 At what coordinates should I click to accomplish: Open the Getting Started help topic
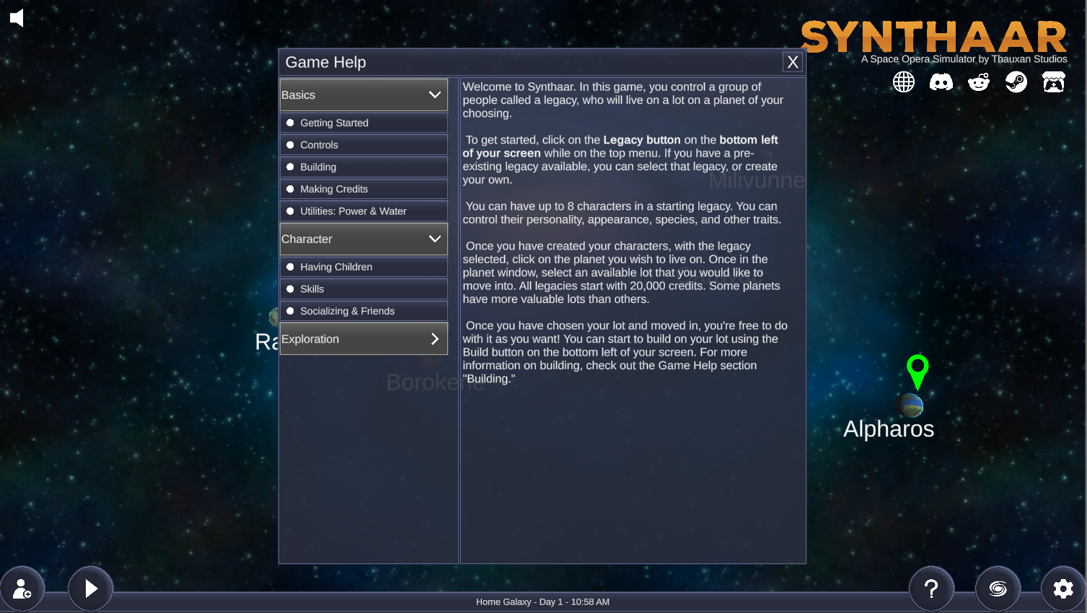pyautogui.click(x=364, y=123)
